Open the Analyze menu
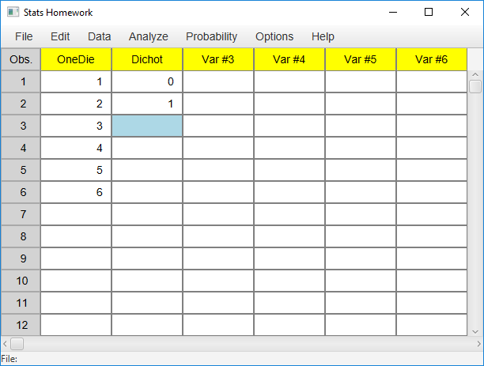Viewport: 484px width, 366px height. 148,36
